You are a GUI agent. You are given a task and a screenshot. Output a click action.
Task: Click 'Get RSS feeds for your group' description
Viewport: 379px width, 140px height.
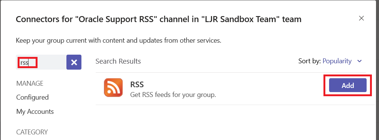coord(173,95)
